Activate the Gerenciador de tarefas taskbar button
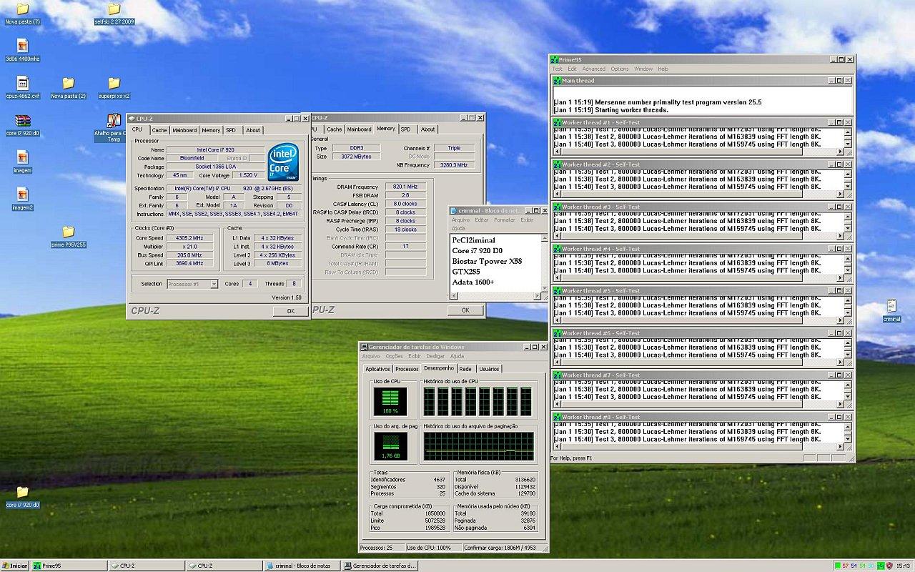The height and width of the screenshot is (572, 915). (x=379, y=566)
